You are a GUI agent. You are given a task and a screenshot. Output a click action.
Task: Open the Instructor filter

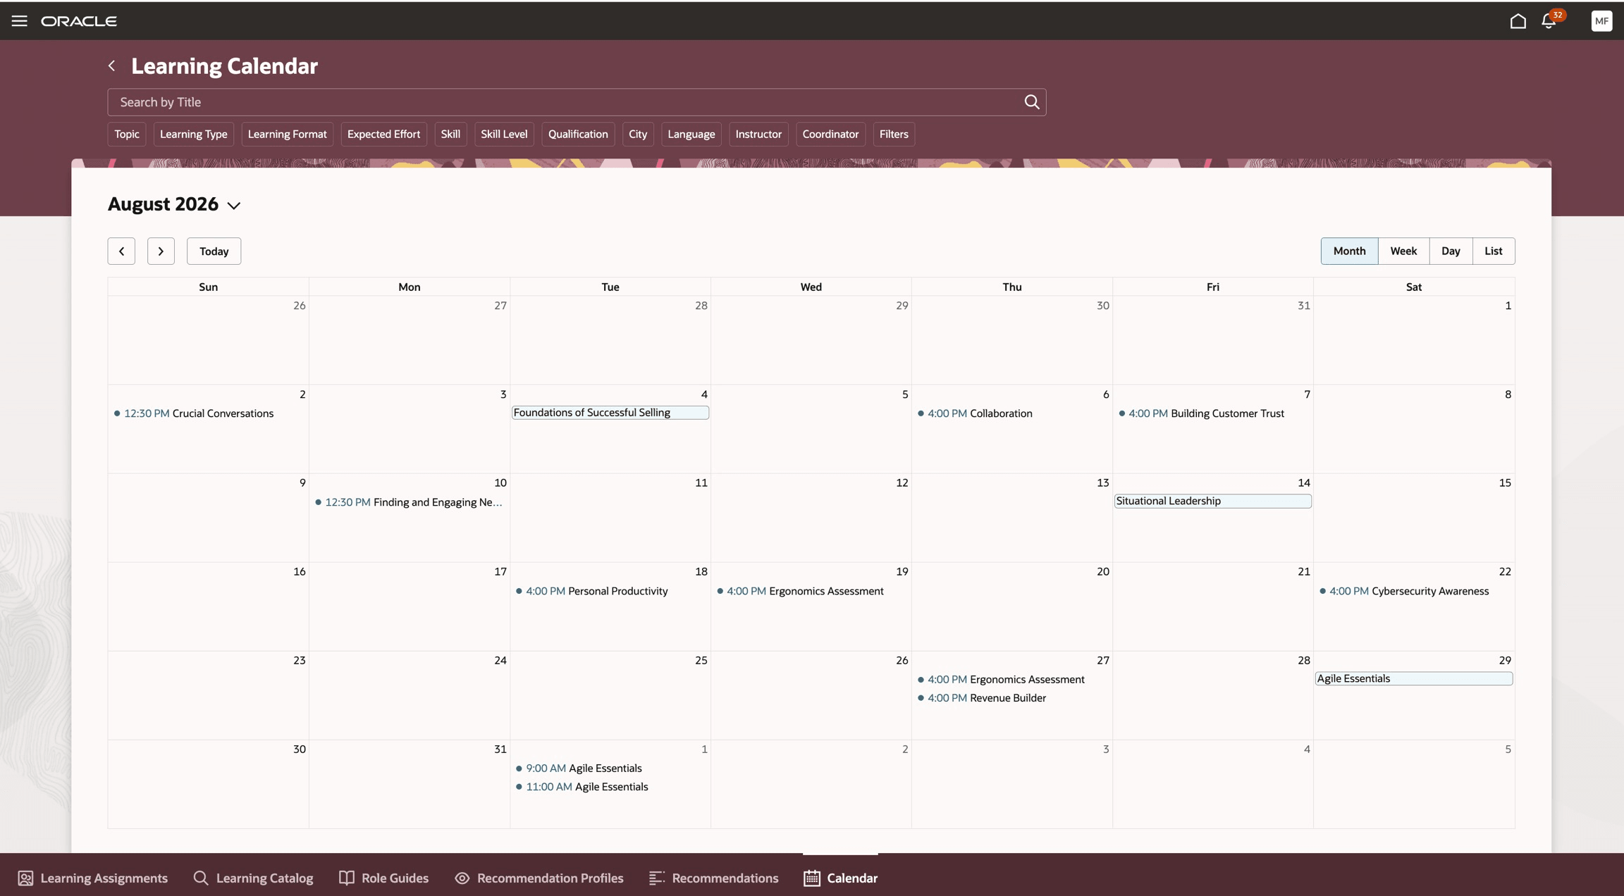pyautogui.click(x=758, y=134)
